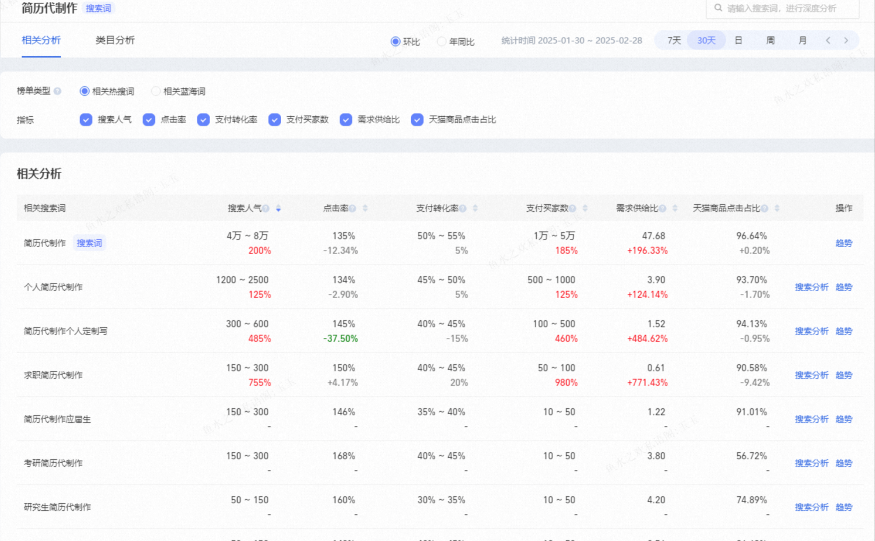Select the 周 time granularity option
The width and height of the screenshot is (875, 541).
[x=770, y=40]
